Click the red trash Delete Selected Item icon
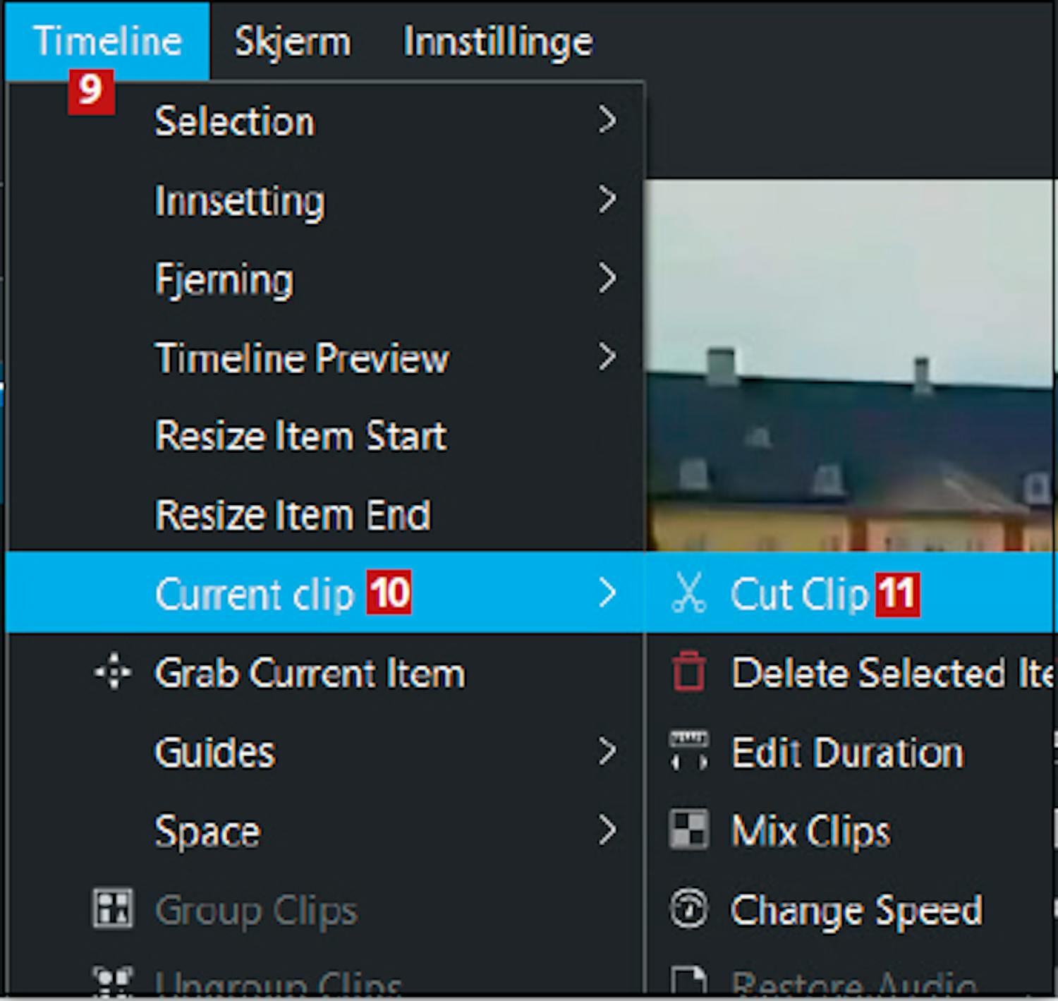Viewport: 1058px width, 1001px height. pyautogui.click(x=688, y=672)
